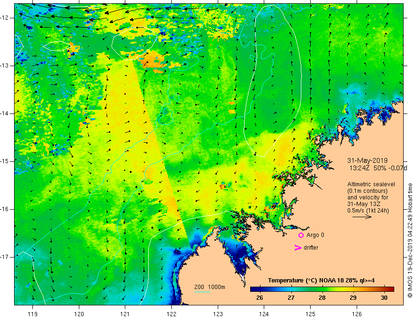This screenshot has height=319, width=413.
Task: Click the latitude label -14
Action: [5, 114]
